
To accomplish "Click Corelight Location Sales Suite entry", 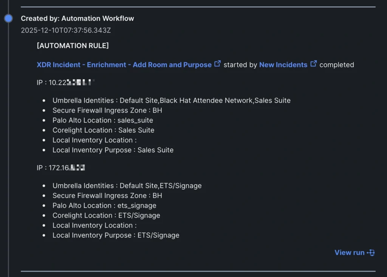I will click(104, 130).
